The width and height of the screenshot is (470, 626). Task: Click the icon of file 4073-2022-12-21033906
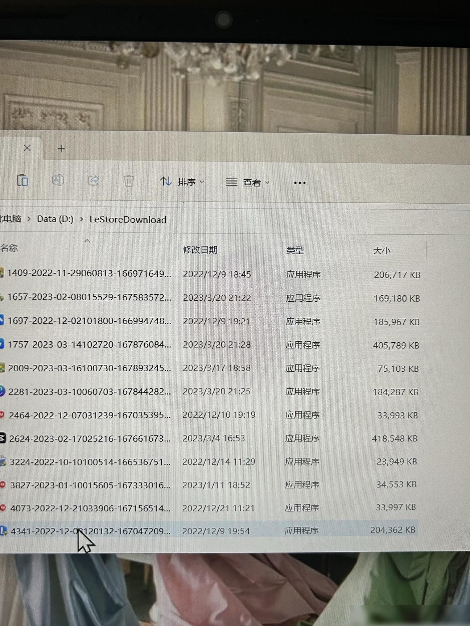[3, 508]
